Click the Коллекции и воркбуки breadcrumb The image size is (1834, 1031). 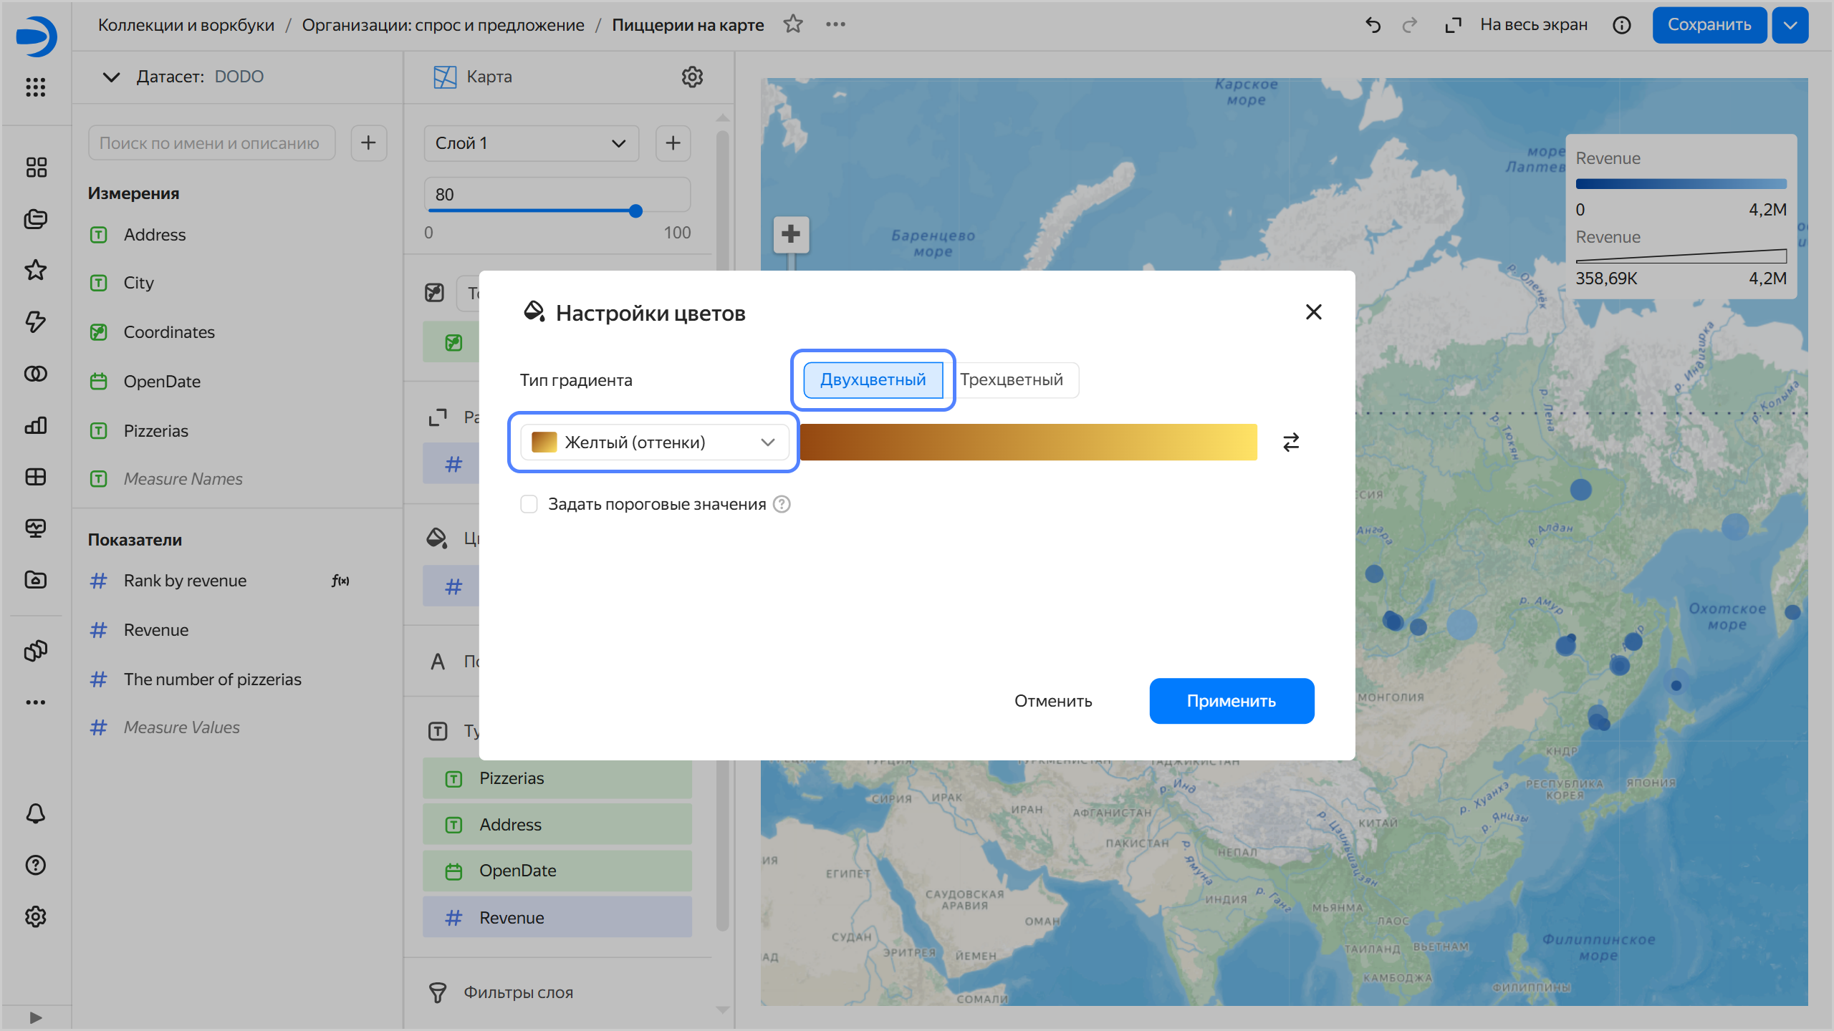coord(186,25)
